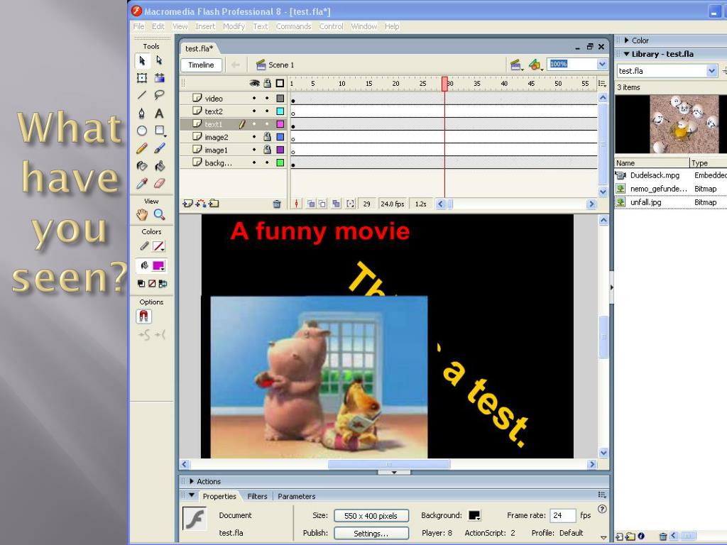This screenshot has height=545, width=727.
Task: Unlock the image2 layer padlock
Action: tap(267, 137)
